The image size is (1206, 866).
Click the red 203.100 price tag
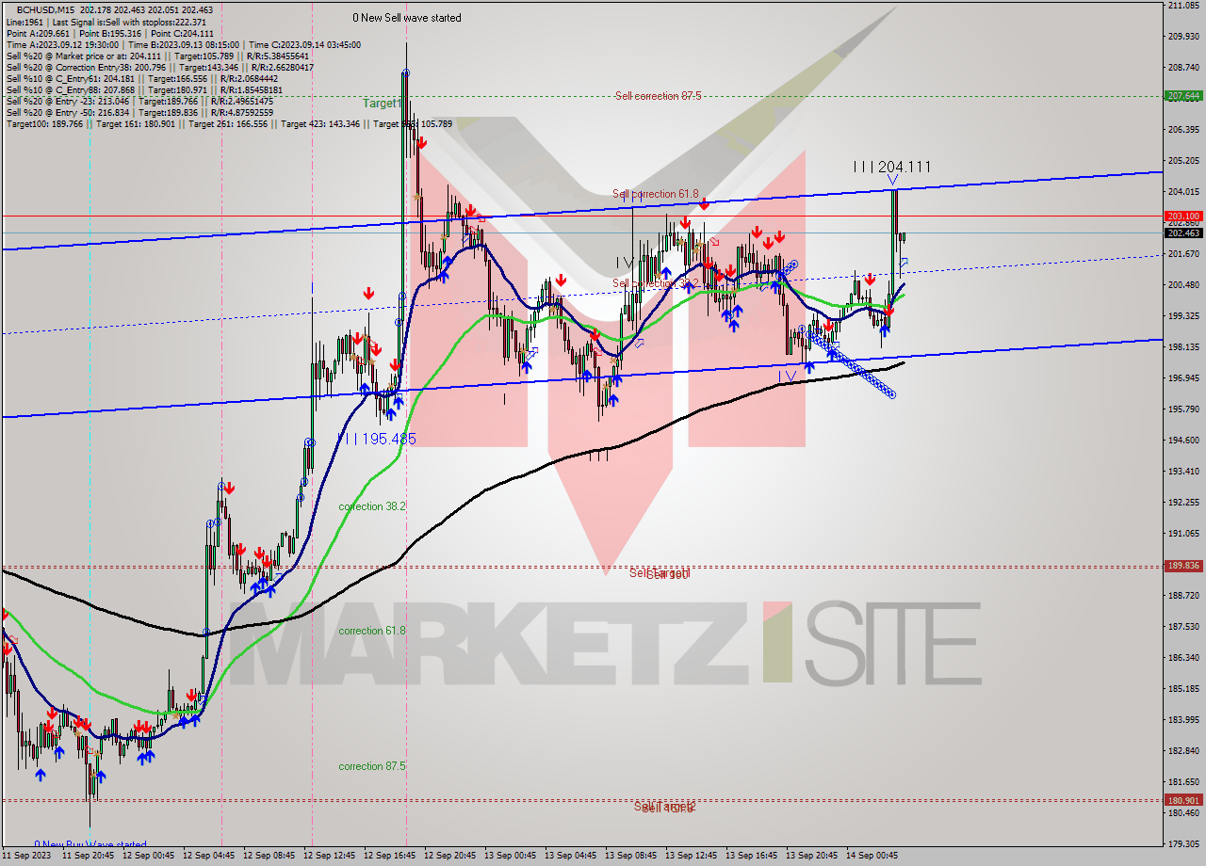[x=1183, y=216]
